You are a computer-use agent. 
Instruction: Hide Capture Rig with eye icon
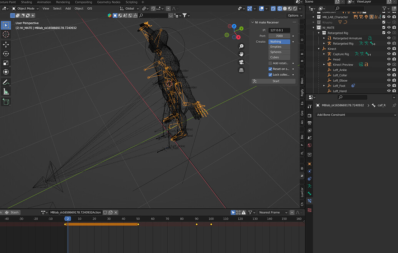pyautogui.click(x=389, y=54)
